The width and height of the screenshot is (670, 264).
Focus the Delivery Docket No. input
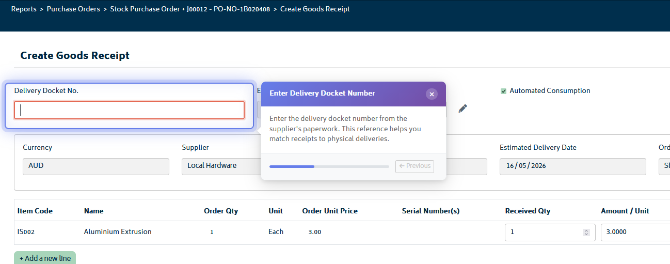pos(129,110)
